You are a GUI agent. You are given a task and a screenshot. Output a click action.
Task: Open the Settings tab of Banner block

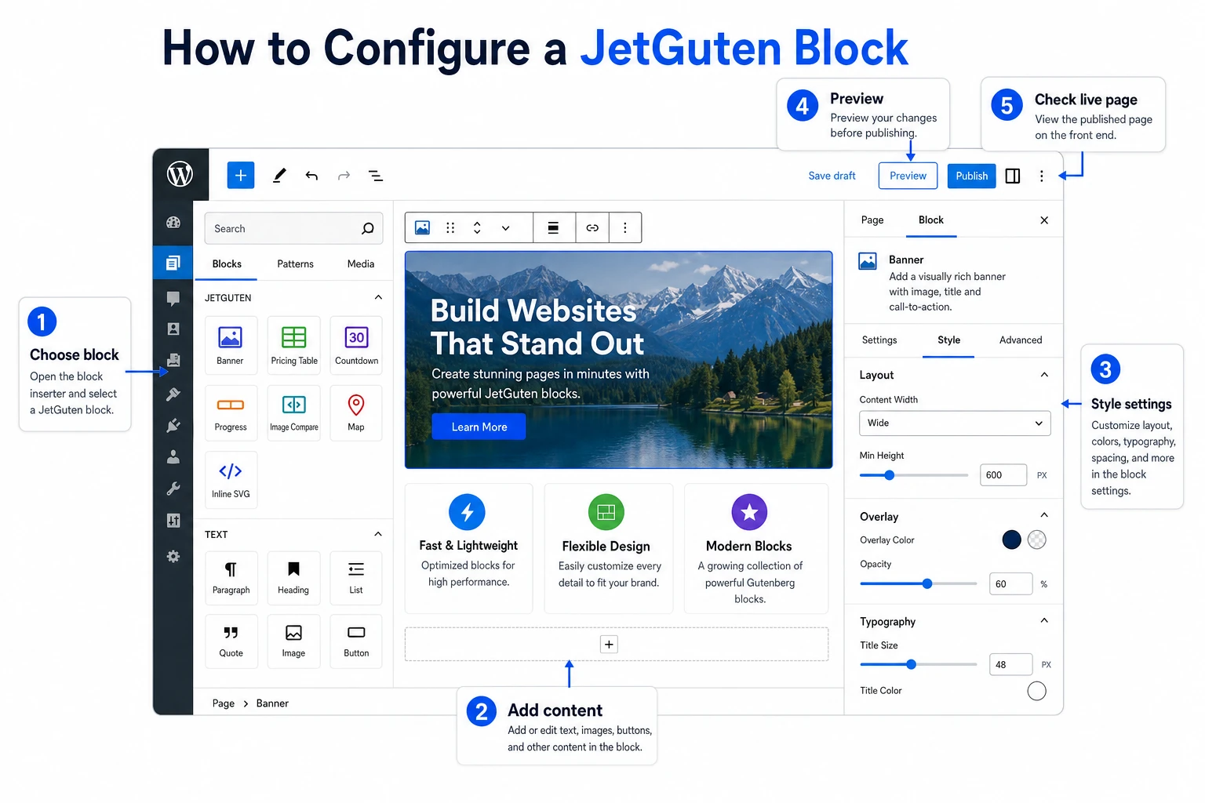click(x=879, y=340)
